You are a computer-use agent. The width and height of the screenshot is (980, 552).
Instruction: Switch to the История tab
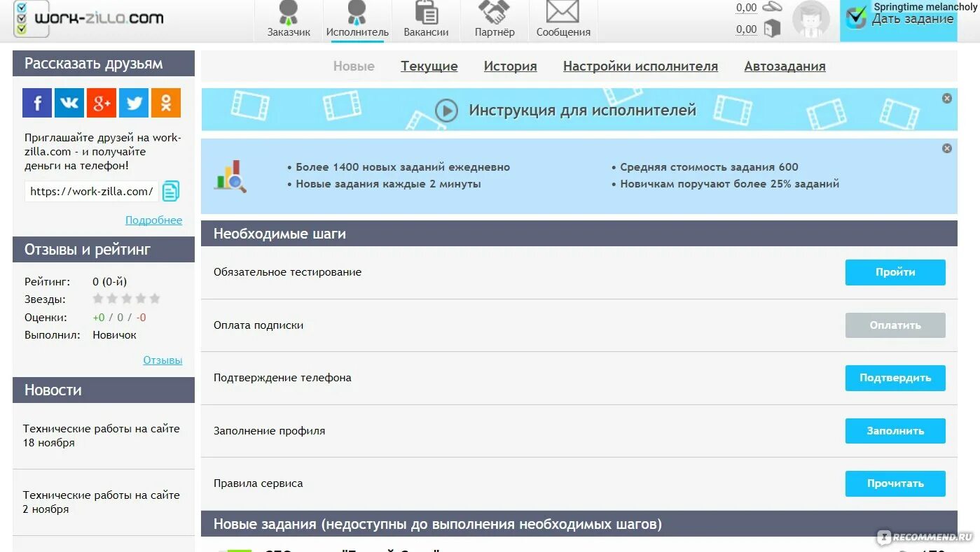tap(511, 66)
